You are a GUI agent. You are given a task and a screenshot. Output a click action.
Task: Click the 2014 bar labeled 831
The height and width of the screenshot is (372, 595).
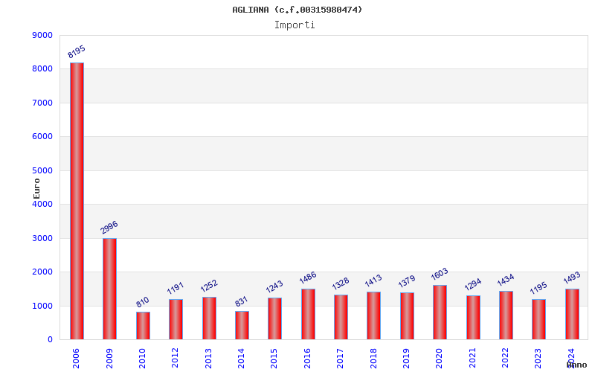click(242, 325)
